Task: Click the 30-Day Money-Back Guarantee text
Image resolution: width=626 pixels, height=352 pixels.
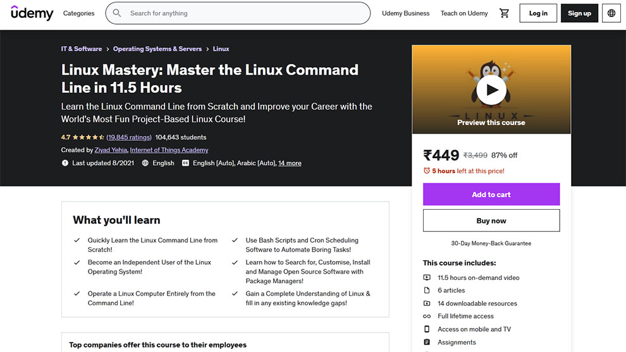Action: tap(491, 243)
